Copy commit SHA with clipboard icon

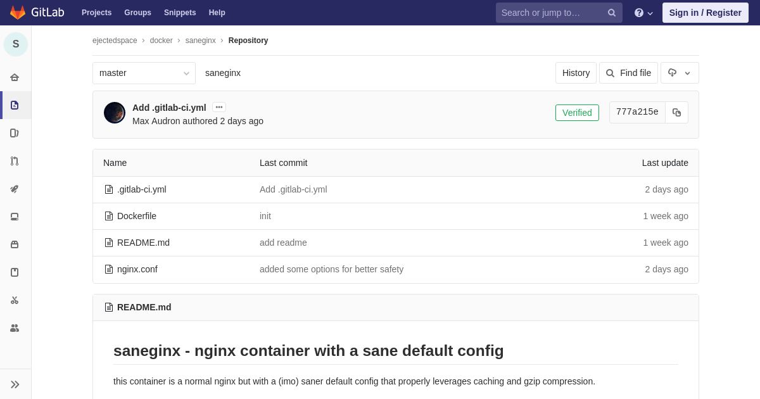point(676,112)
